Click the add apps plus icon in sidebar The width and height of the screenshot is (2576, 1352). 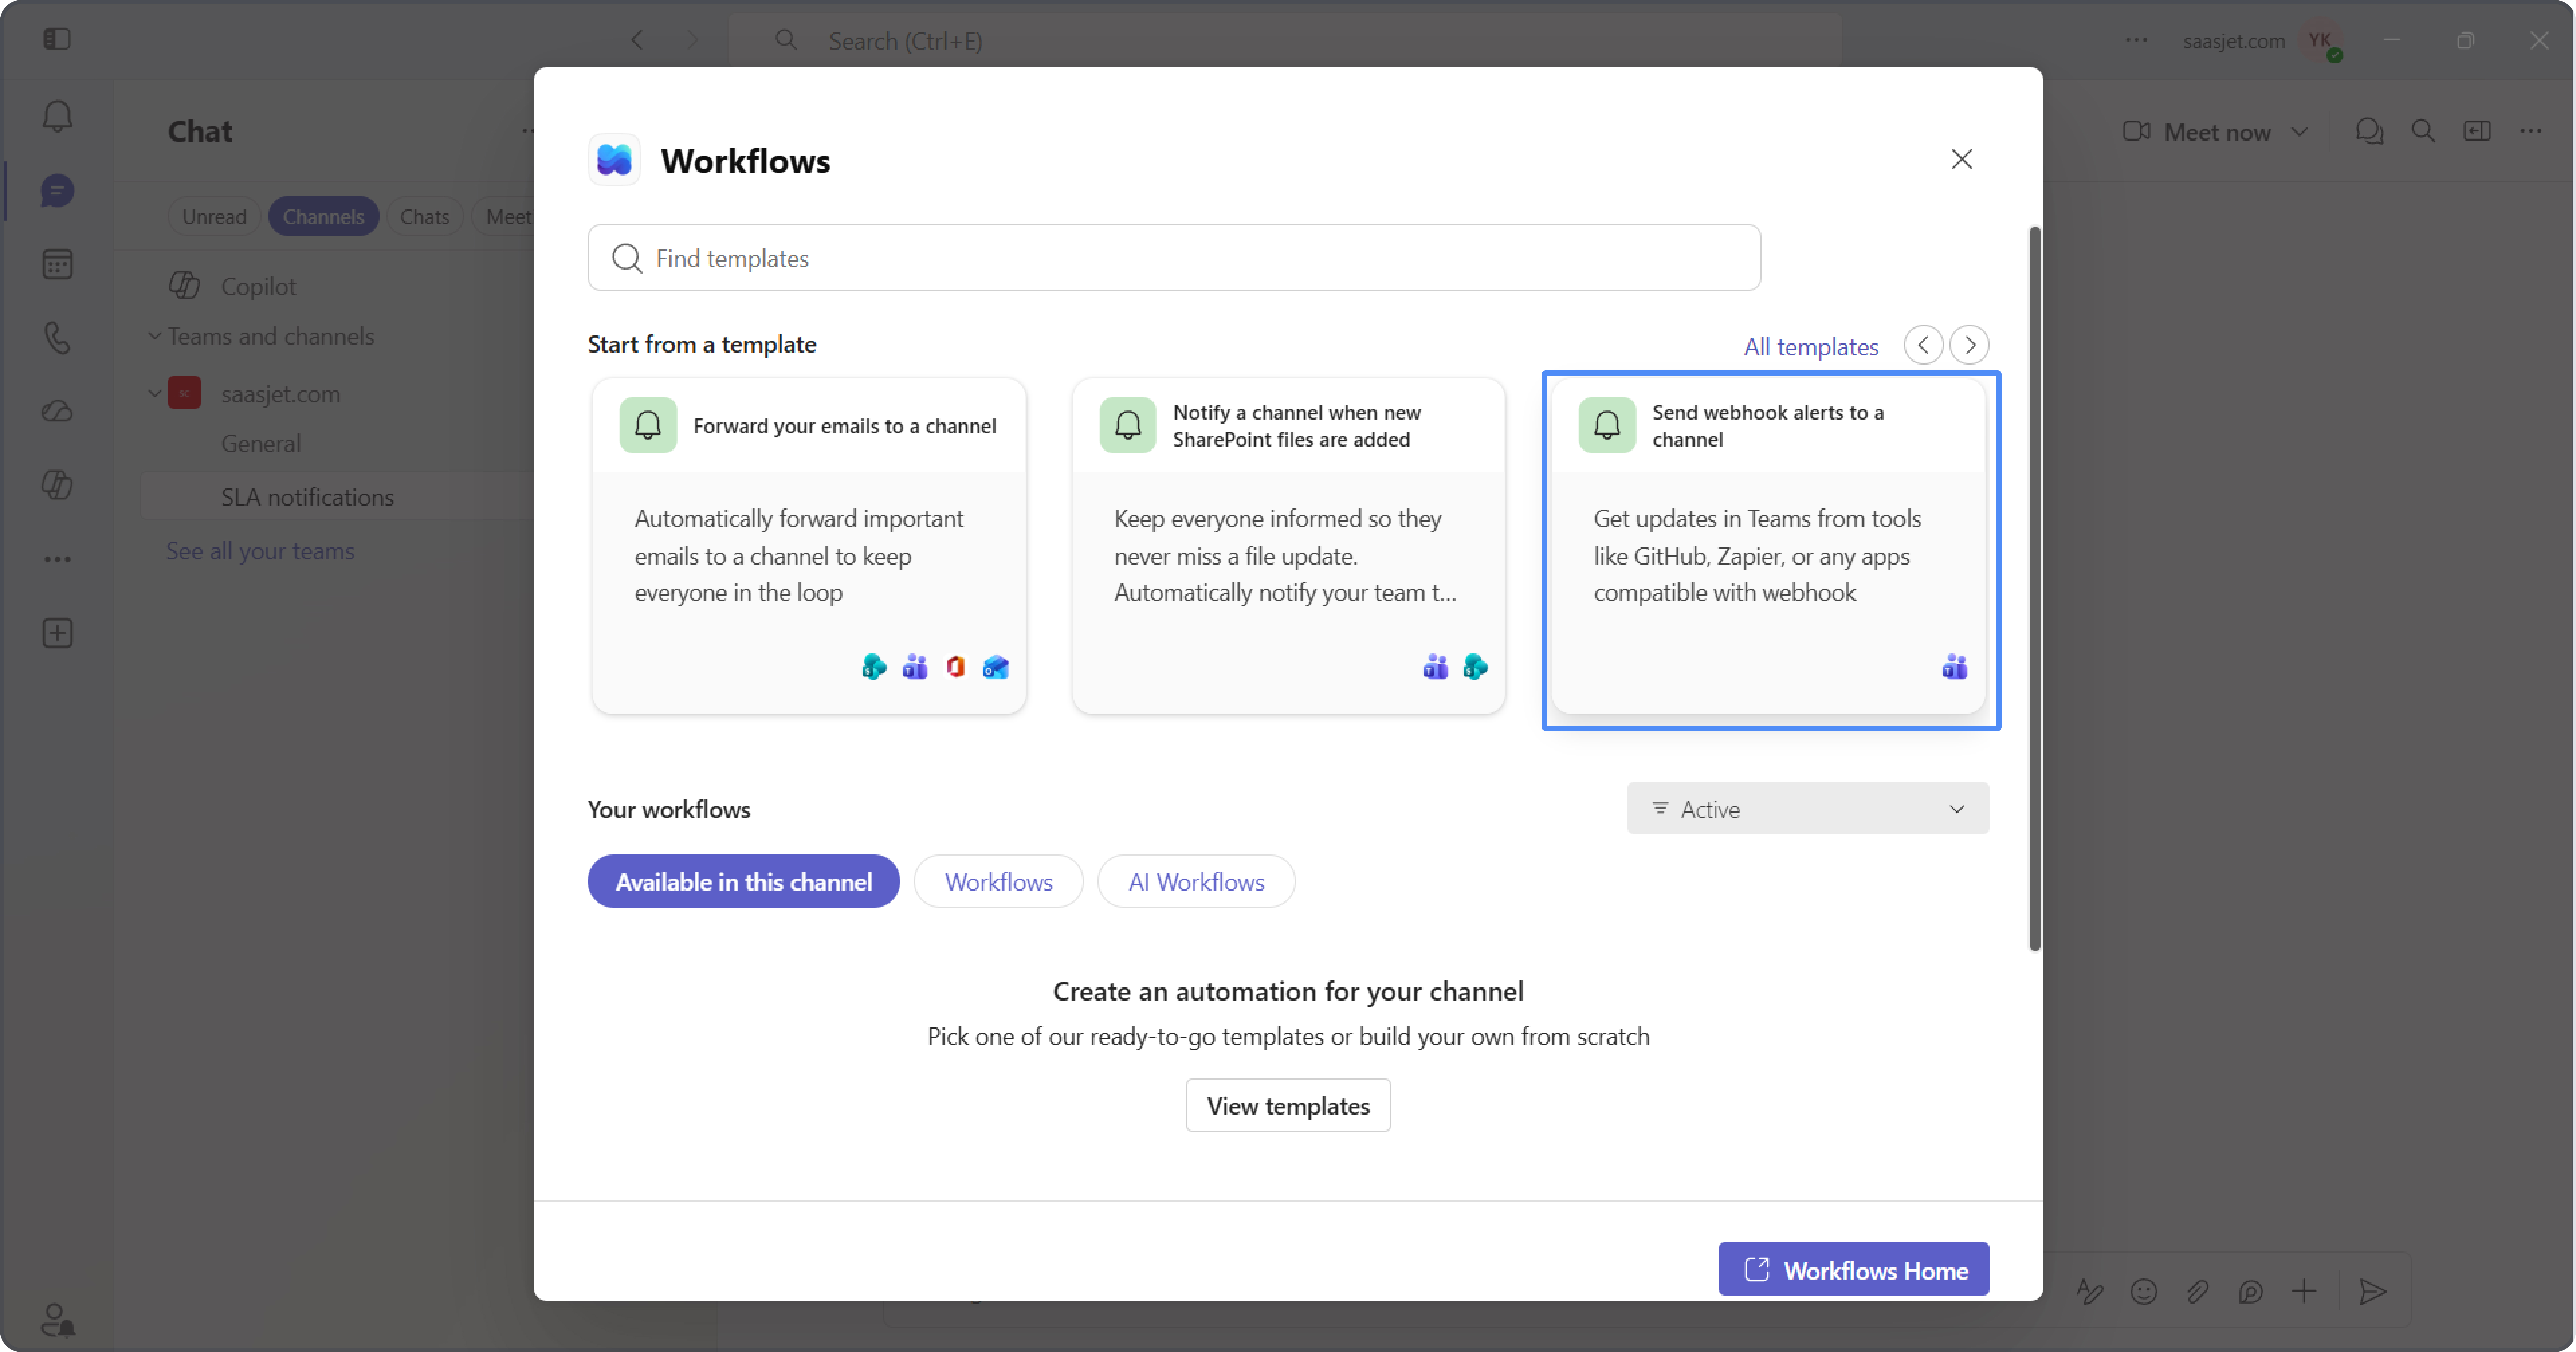click(57, 633)
